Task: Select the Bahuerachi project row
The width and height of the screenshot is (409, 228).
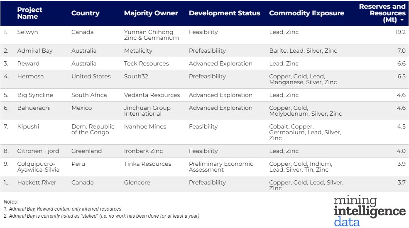Action: point(34,108)
